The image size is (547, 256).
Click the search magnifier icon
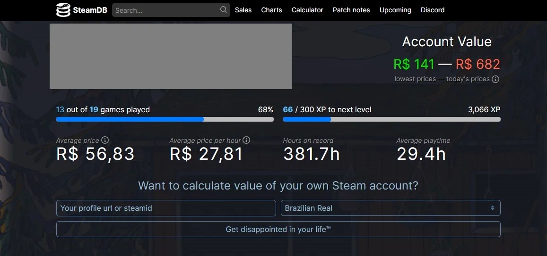click(x=224, y=10)
